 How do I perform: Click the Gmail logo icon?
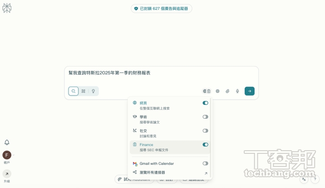(x=135, y=164)
